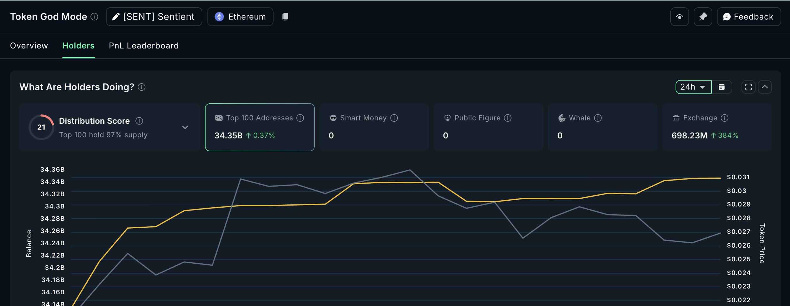Select the Top 100 Addresses card

click(260, 127)
